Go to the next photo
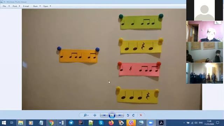 point(120,115)
